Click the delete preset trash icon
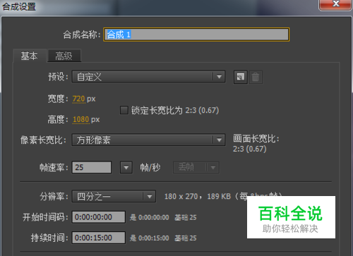Viewport: 353px width, 256px height. 256,77
